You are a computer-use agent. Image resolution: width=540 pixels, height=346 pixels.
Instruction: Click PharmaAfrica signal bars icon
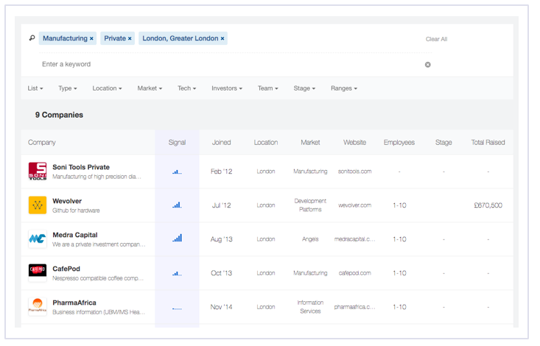(177, 308)
